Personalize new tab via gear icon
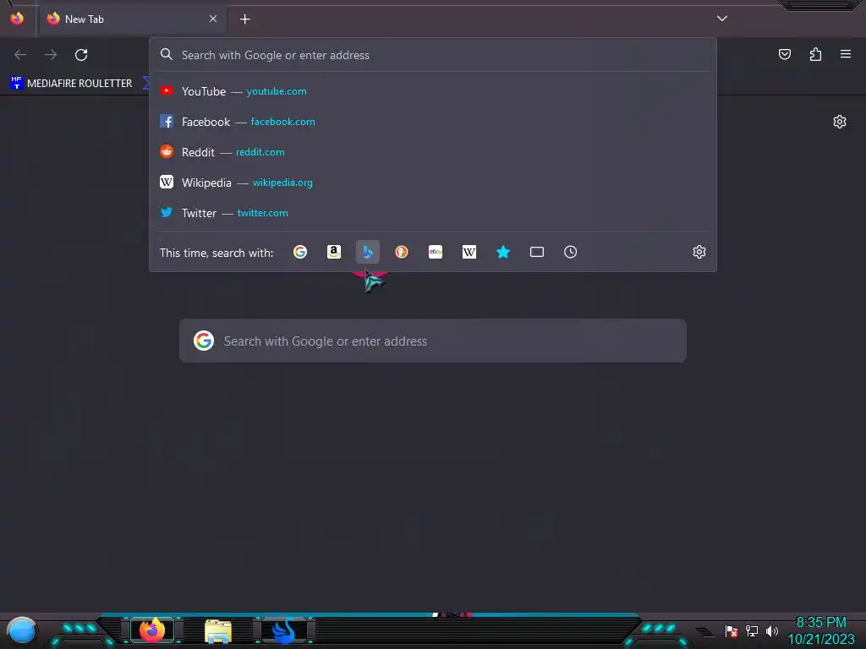This screenshot has height=649, width=866. pos(840,122)
